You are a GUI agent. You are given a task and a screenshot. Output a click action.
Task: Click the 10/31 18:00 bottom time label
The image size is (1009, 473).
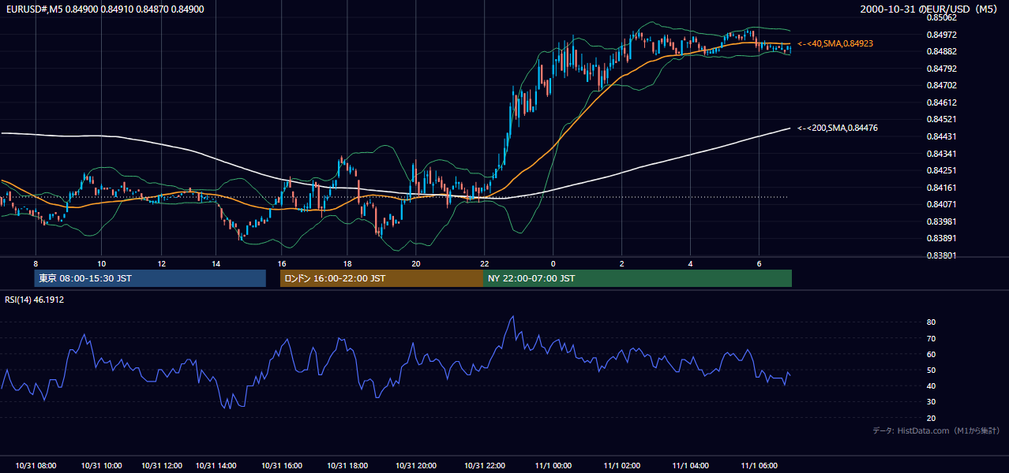347,466
